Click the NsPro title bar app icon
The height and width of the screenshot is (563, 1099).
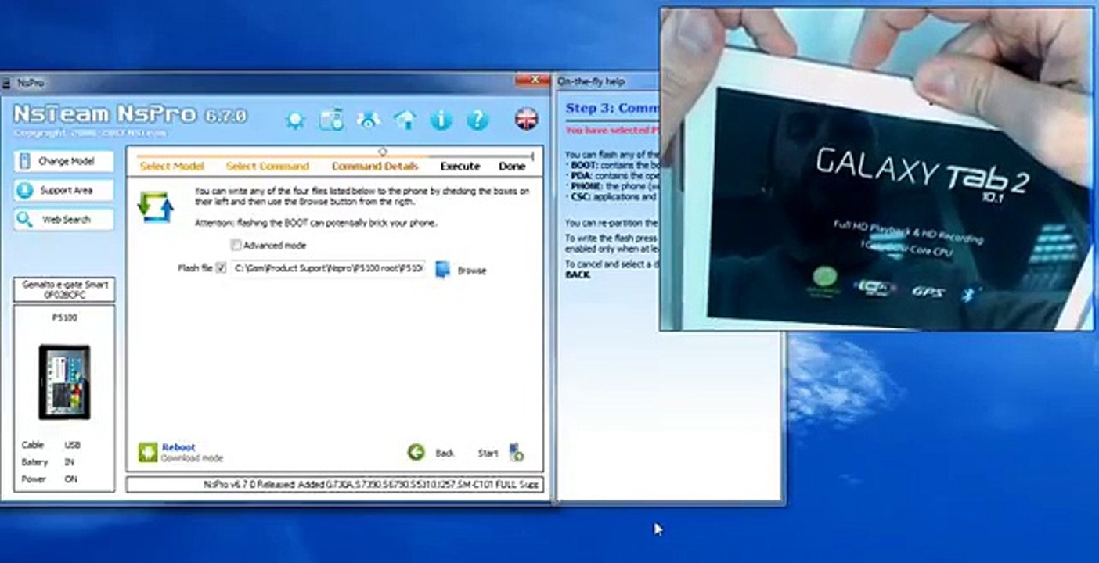click(x=5, y=82)
